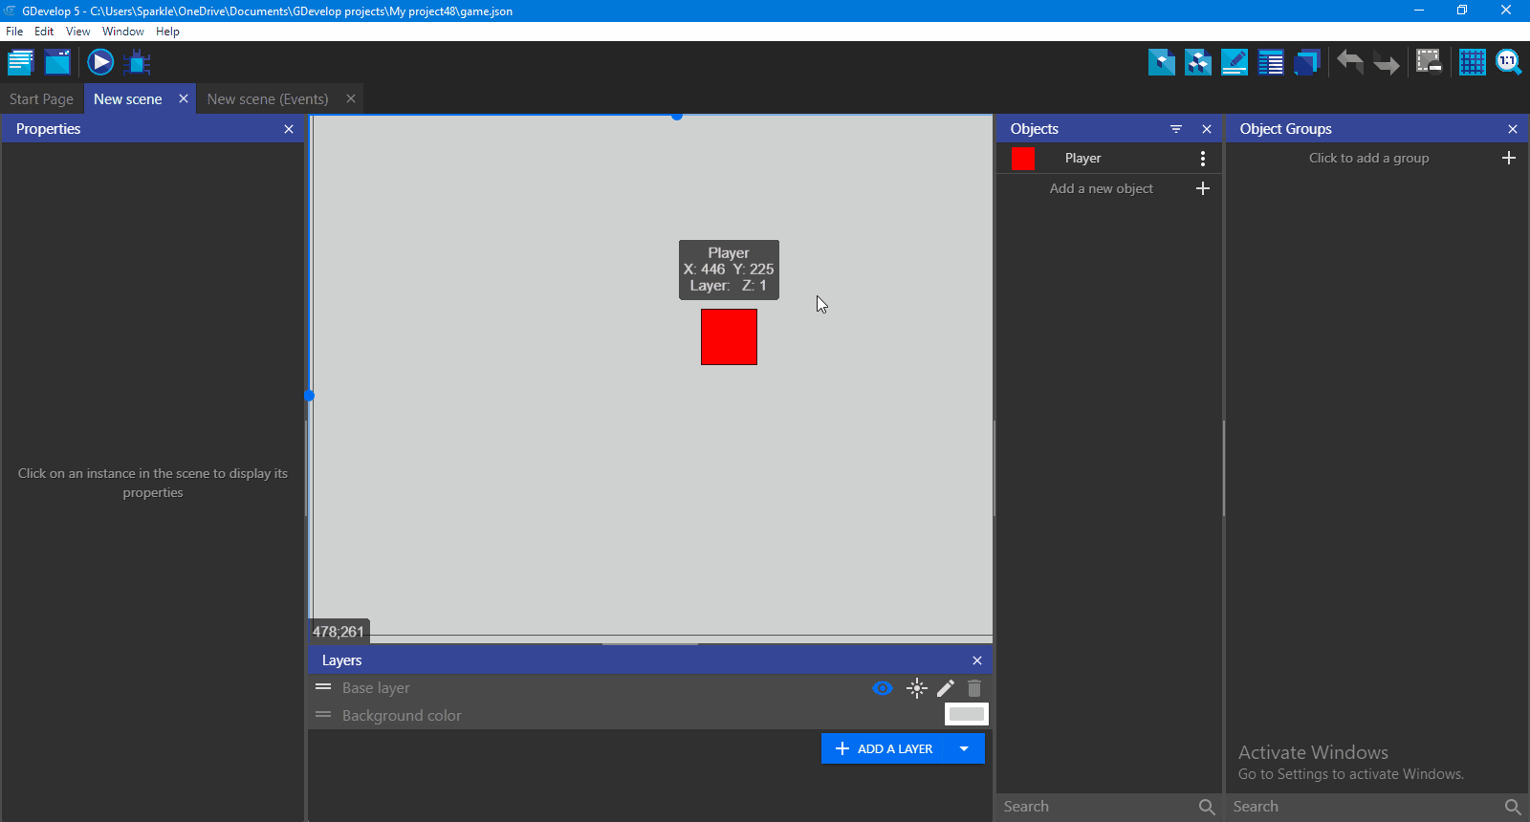Open the Background color swatch
This screenshot has height=822, width=1530.
966,714
